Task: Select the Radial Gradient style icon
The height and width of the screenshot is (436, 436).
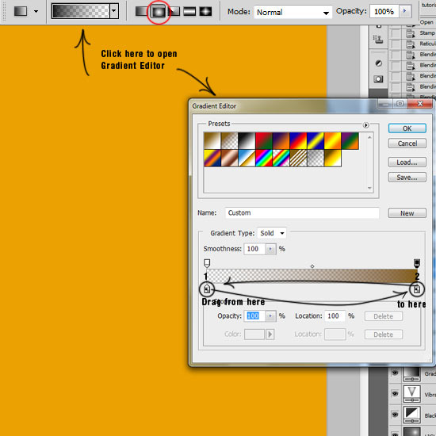Action: click(x=158, y=12)
